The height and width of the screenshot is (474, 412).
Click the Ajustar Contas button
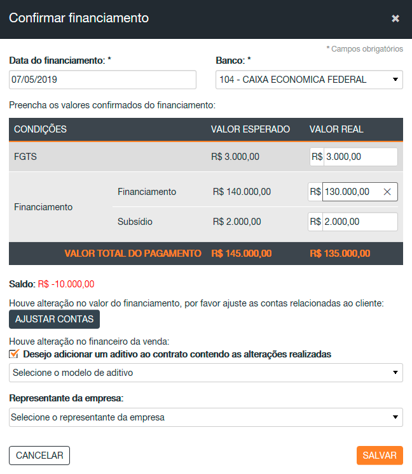[55, 319]
